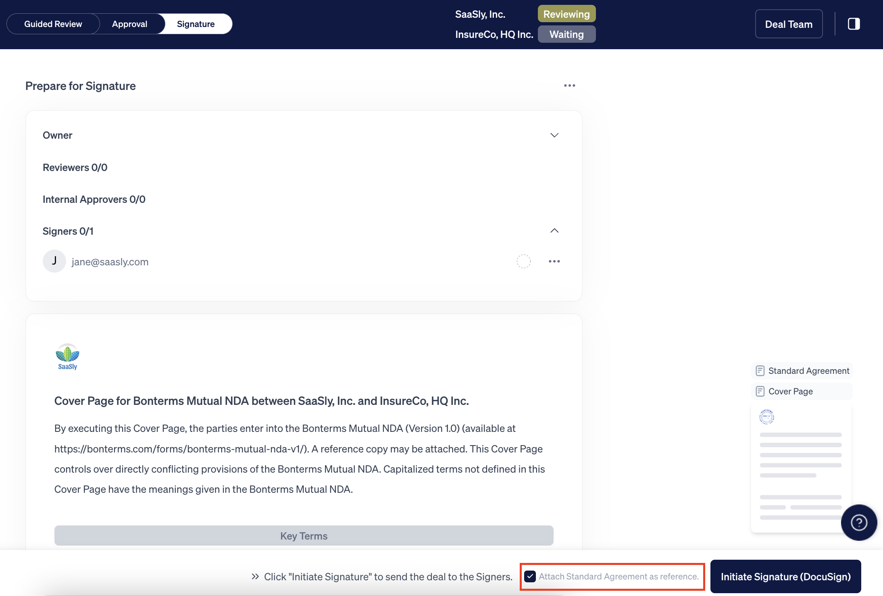
Task: Open Prepare for Signature more options menu
Action: 569,85
